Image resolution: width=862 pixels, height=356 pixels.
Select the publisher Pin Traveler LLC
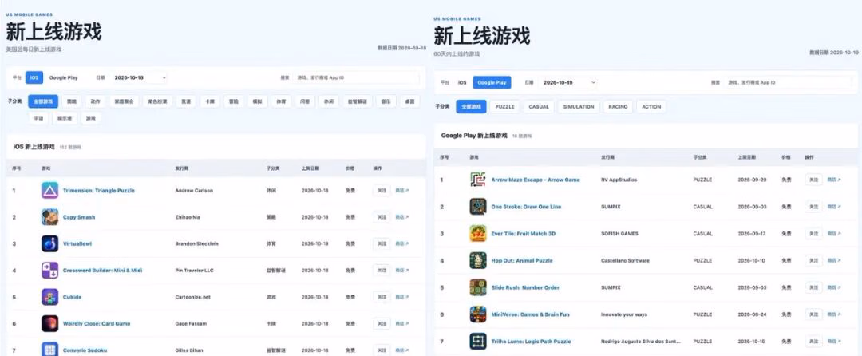(x=194, y=271)
